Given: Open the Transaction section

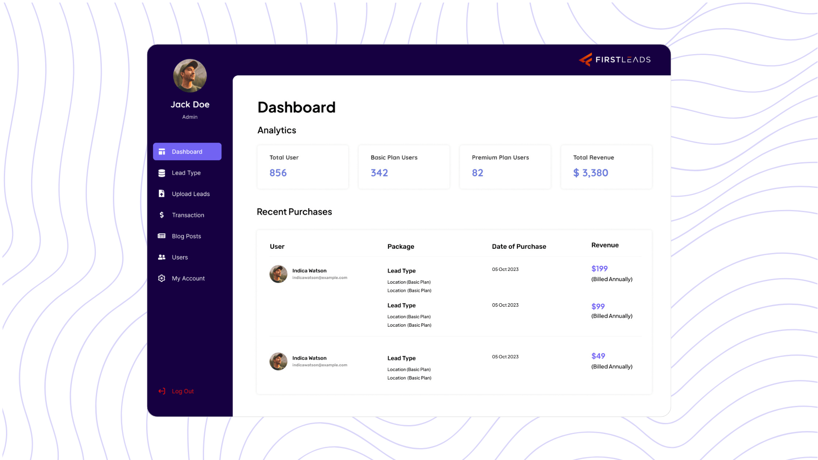Looking at the screenshot, I should (188, 215).
